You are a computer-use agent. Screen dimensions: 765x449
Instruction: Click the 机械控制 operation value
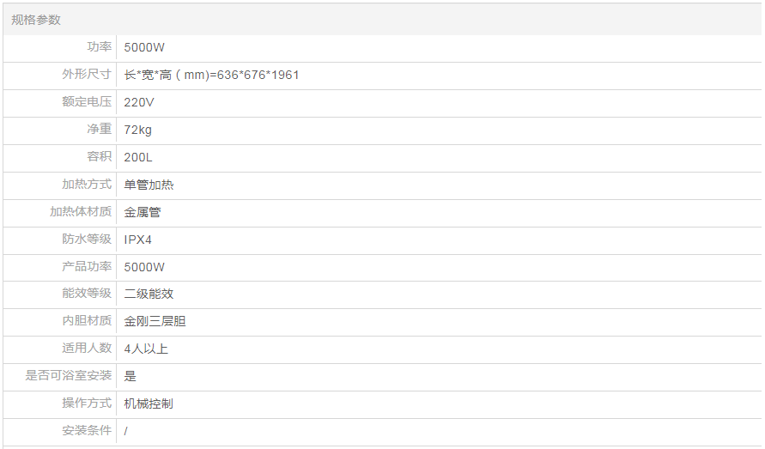point(149,403)
